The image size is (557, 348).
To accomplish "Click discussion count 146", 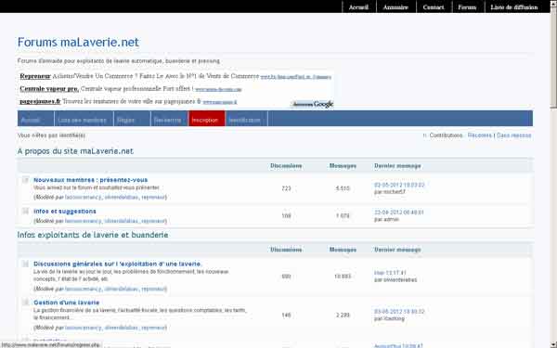I will (x=286, y=315).
